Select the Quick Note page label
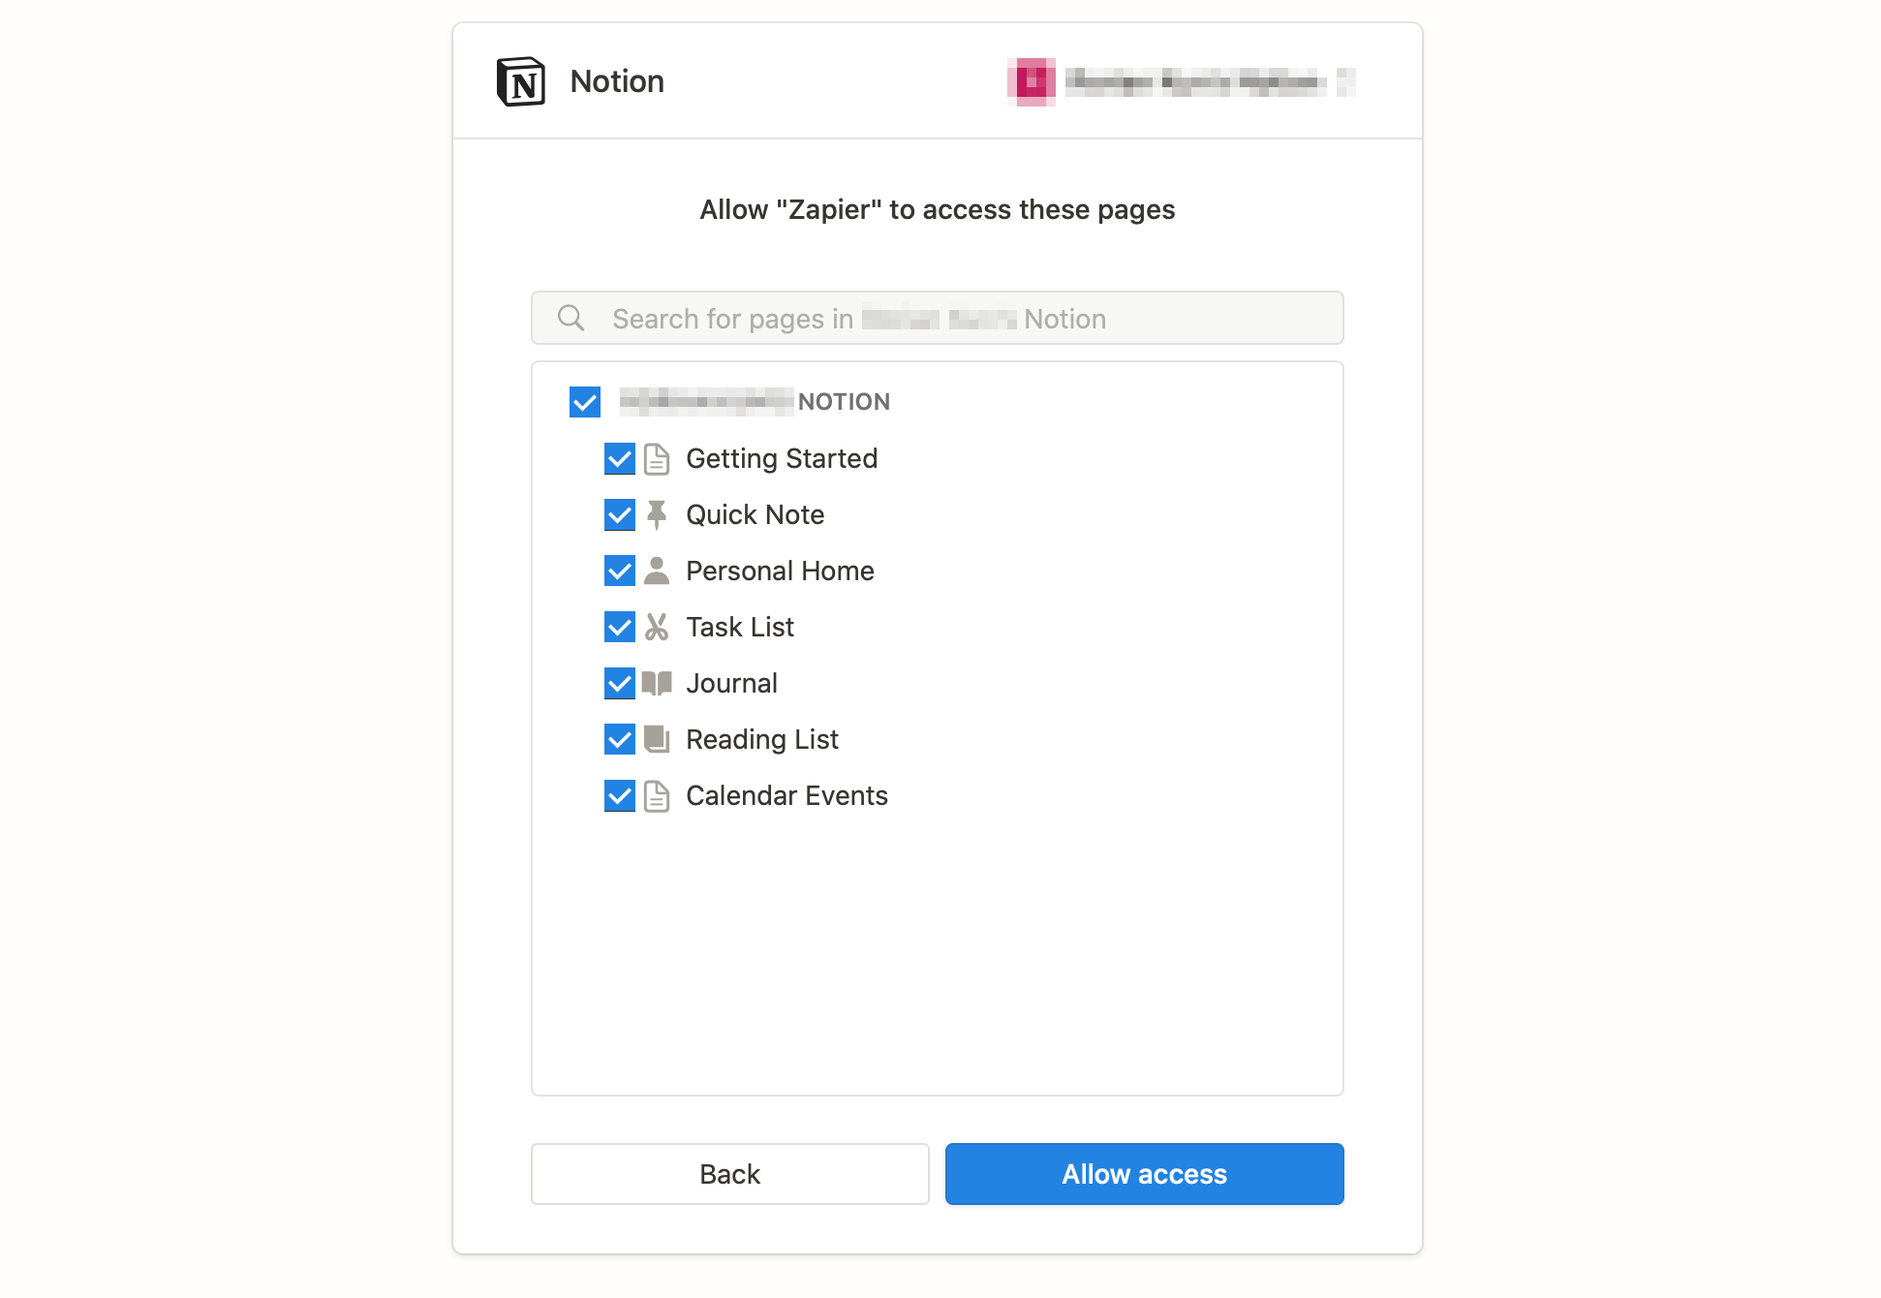The image size is (1881, 1298). (755, 515)
